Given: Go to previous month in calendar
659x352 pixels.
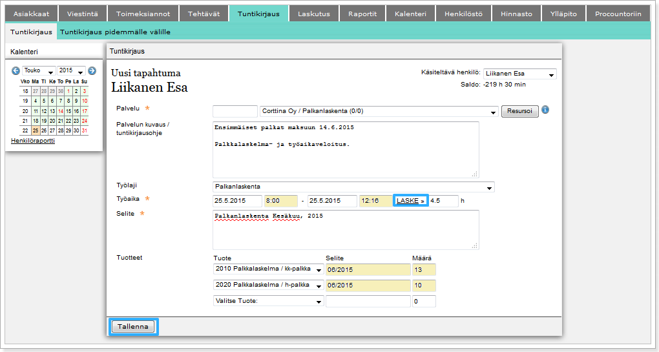Looking at the screenshot, I should point(16,70).
